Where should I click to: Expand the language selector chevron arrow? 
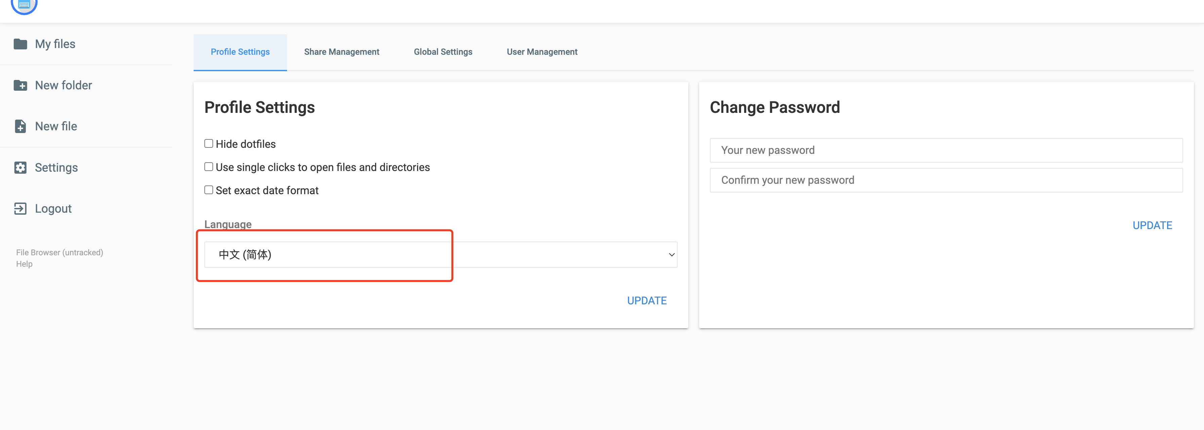[671, 254]
